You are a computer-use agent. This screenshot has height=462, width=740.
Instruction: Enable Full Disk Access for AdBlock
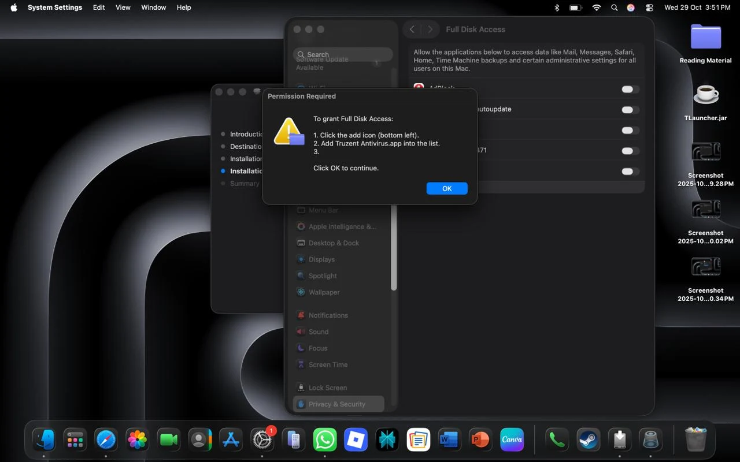(x=630, y=90)
